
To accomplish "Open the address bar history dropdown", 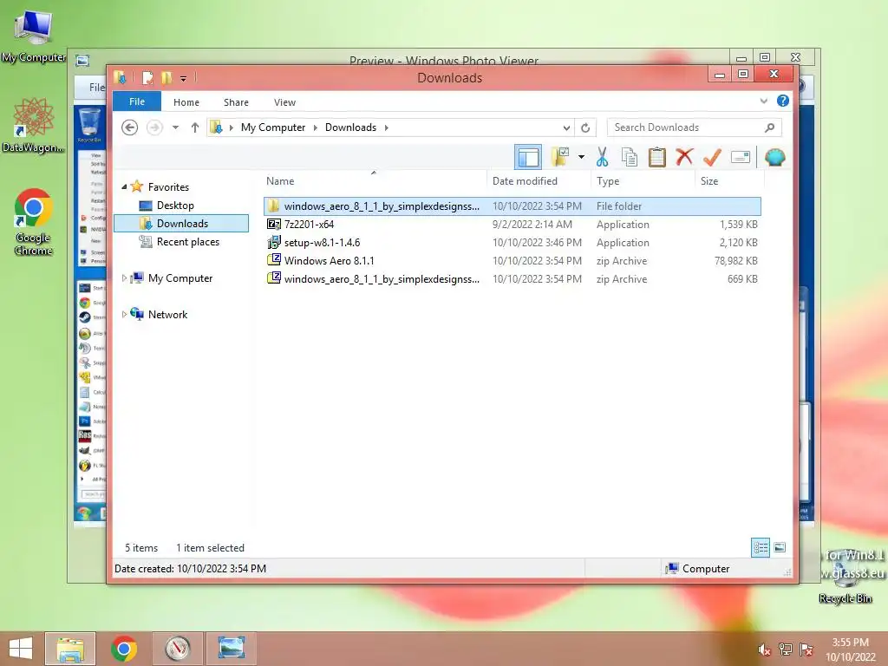I will [x=566, y=127].
